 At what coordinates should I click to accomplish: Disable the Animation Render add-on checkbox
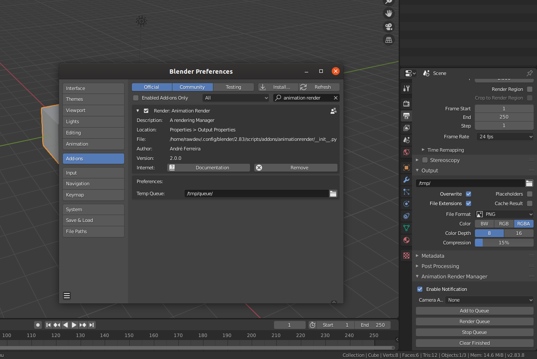tap(146, 111)
